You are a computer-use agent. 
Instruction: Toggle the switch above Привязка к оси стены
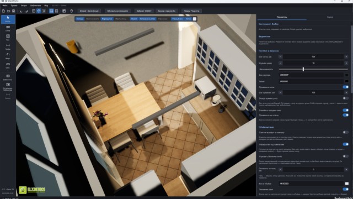[345, 110]
